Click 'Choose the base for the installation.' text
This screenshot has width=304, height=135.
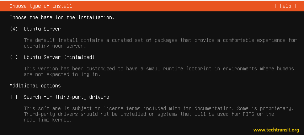click(x=62, y=17)
